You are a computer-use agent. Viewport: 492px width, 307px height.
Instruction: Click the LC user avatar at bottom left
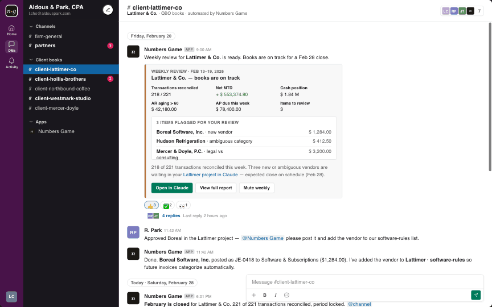[11, 296]
